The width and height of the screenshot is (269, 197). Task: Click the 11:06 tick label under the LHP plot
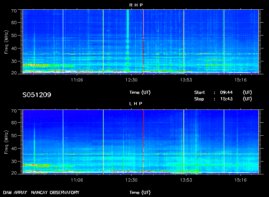click(x=77, y=180)
